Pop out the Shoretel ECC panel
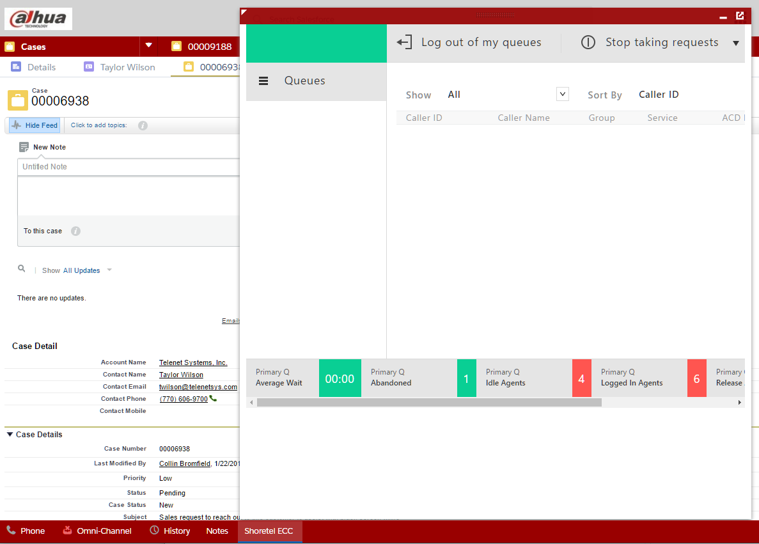Viewport: 759px width, 544px height. click(740, 15)
